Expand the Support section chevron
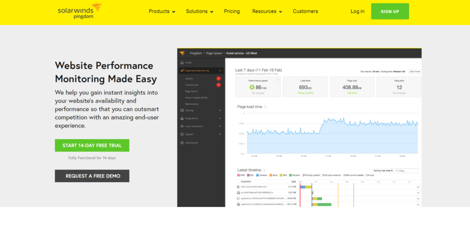Image resolution: width=470 pixels, height=233 pixels. pyautogui.click(x=220, y=134)
